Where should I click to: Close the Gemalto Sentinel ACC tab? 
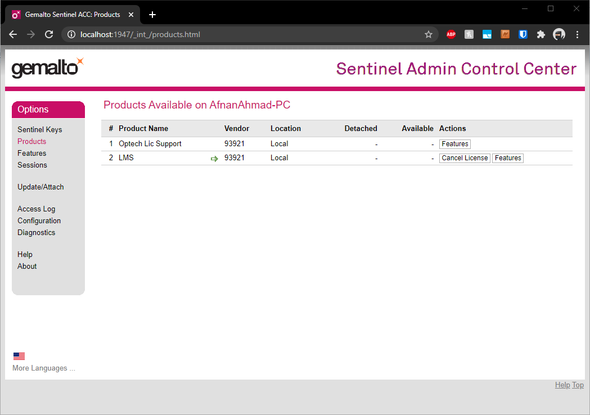[131, 15]
